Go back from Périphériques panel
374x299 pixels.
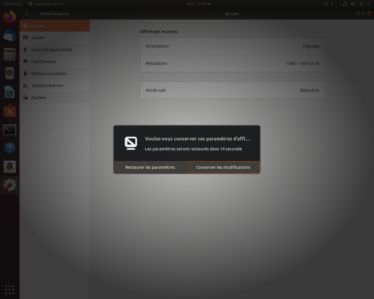click(27, 14)
